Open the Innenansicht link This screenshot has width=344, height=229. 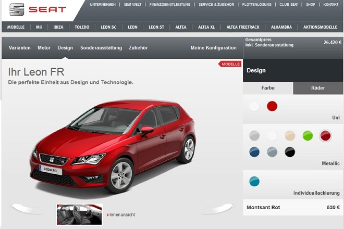pos(121,215)
